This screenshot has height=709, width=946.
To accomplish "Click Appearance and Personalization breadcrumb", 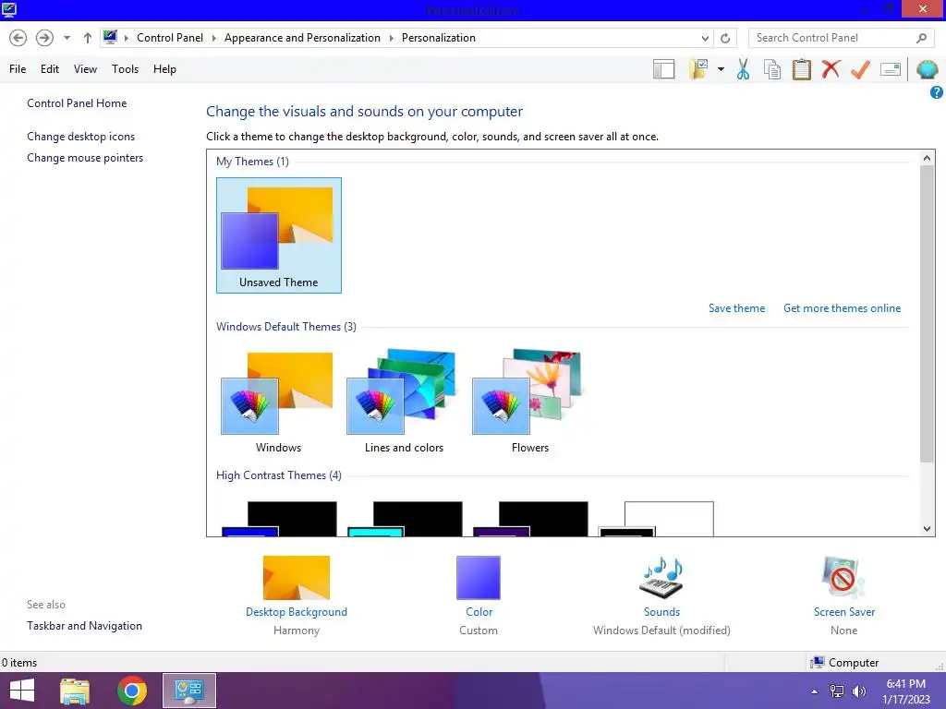I will pos(302,37).
